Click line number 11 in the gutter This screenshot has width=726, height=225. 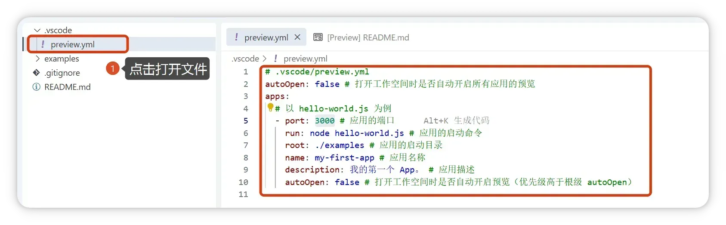coord(243,194)
